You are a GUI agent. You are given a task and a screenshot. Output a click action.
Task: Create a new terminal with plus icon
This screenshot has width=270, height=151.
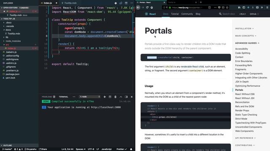105,97
